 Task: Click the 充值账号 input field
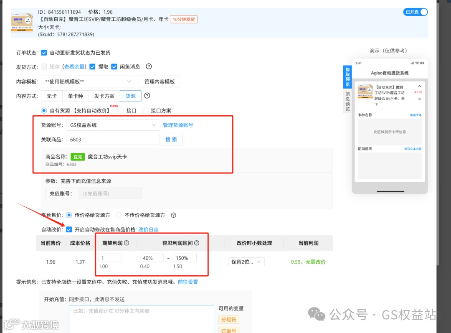[110, 193]
